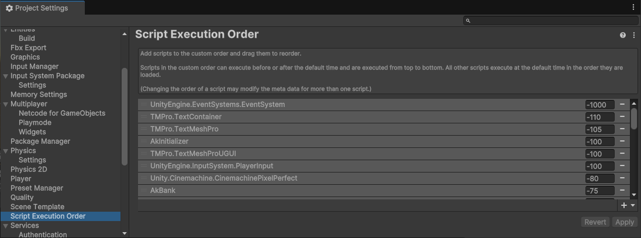The image size is (641, 238).
Task: Grab the drag handle icon of TMPro.TextContainer
Action: tap(144, 117)
